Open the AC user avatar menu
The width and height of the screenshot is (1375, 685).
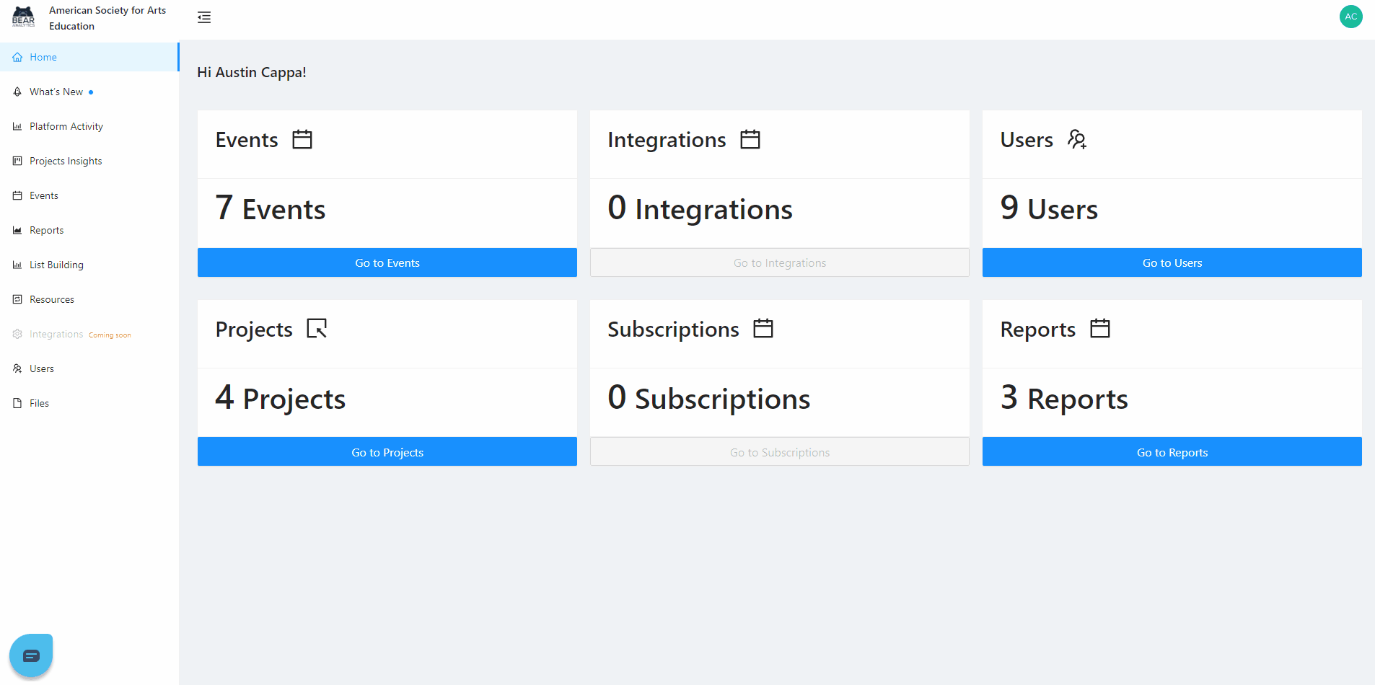[x=1350, y=17]
